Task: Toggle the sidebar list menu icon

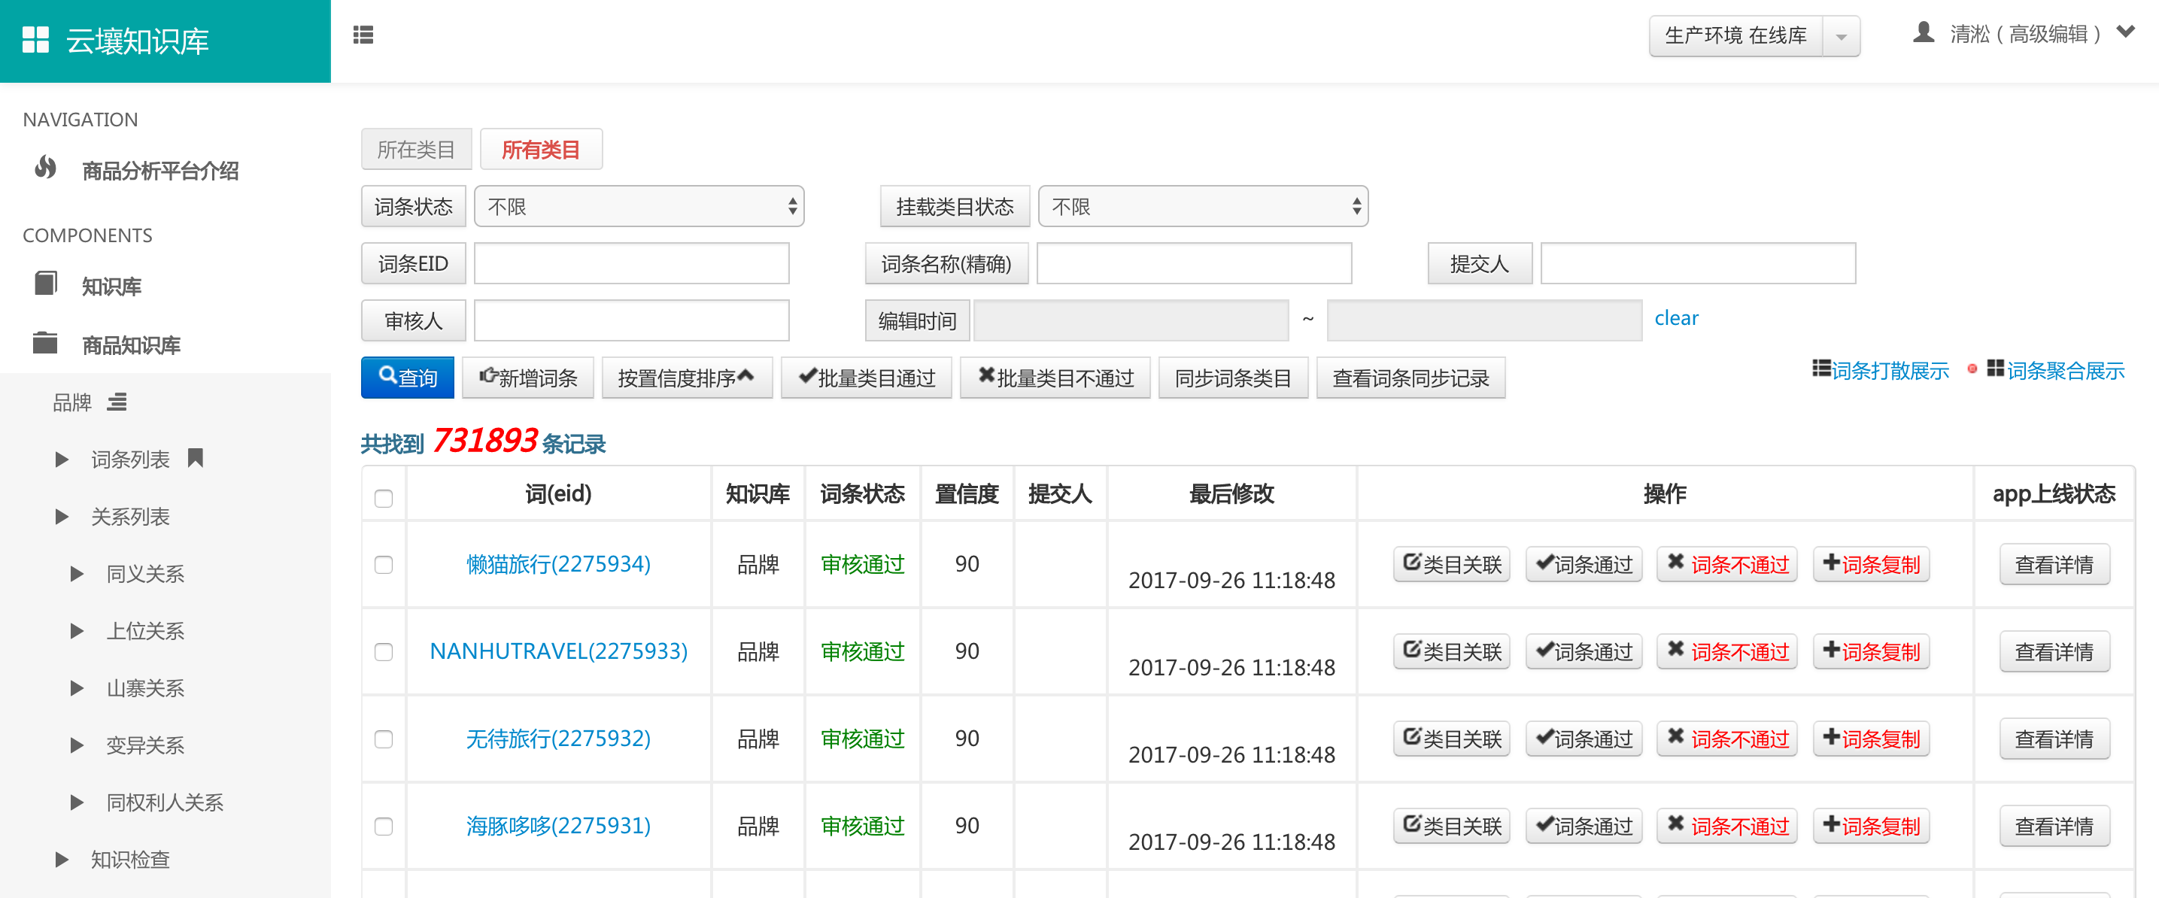Action: coord(363,35)
